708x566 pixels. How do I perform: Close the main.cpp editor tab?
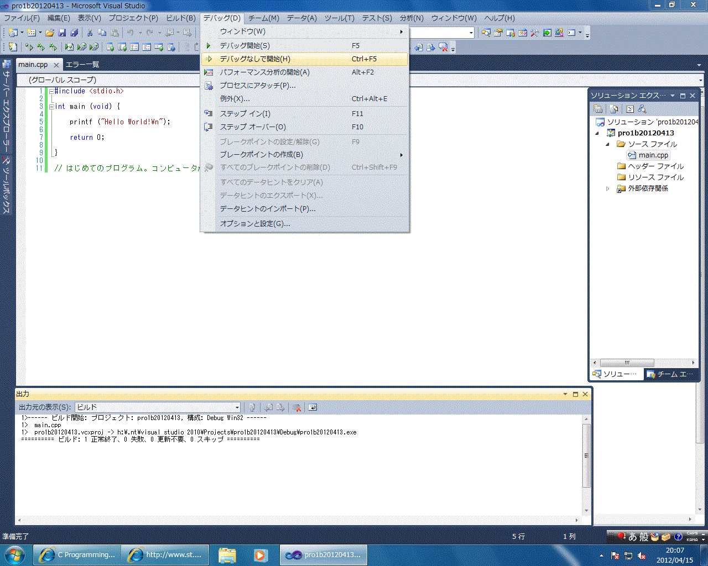pos(56,65)
